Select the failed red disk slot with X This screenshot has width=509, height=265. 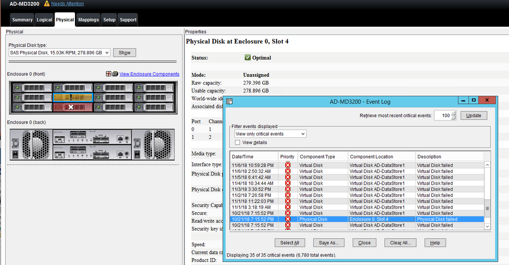coord(73,107)
